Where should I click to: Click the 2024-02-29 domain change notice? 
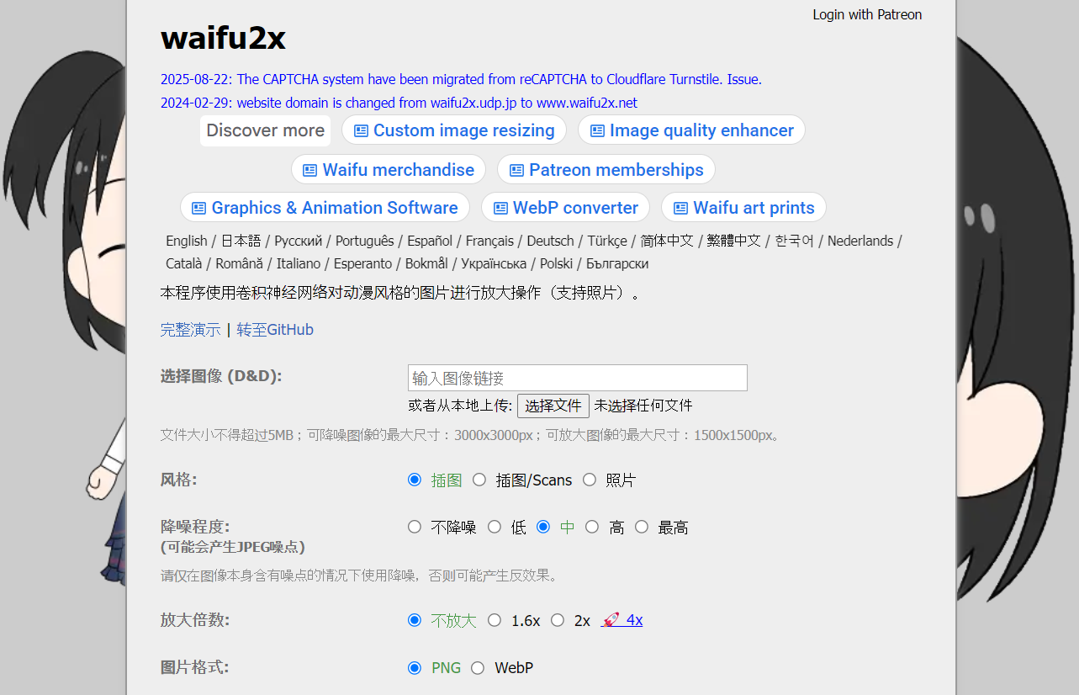coord(399,103)
